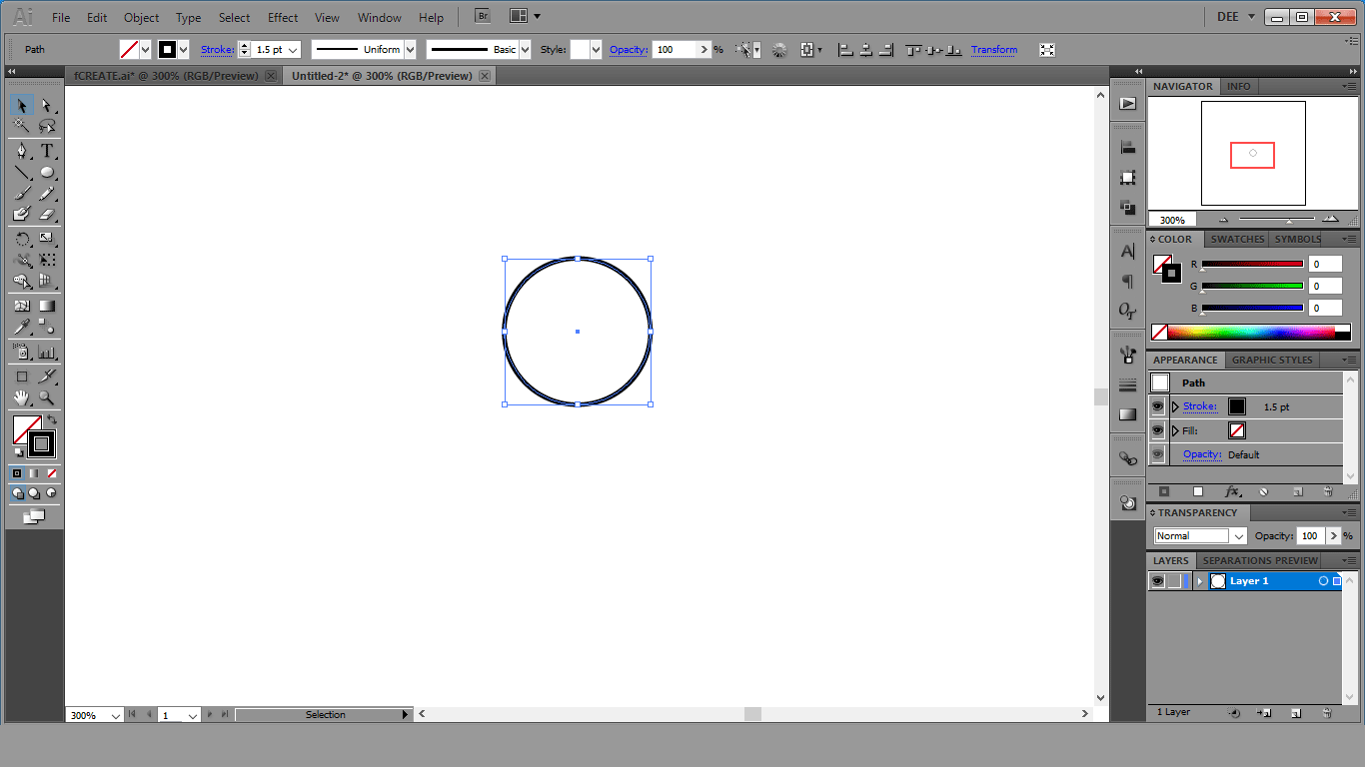Select the Pencil tool
Viewport: 1365px width, 767px height.
(x=46, y=193)
